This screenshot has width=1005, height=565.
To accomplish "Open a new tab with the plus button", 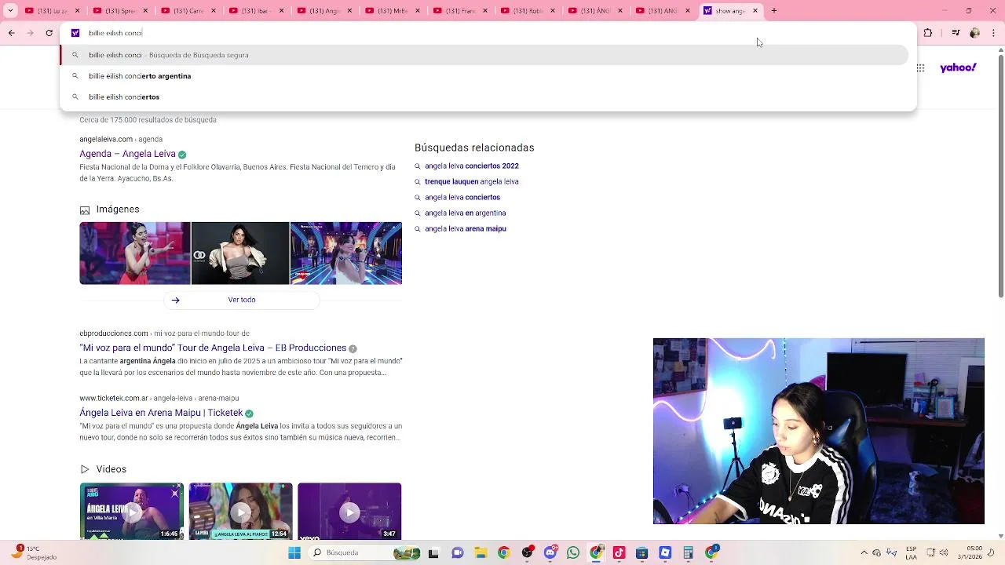I will (774, 11).
